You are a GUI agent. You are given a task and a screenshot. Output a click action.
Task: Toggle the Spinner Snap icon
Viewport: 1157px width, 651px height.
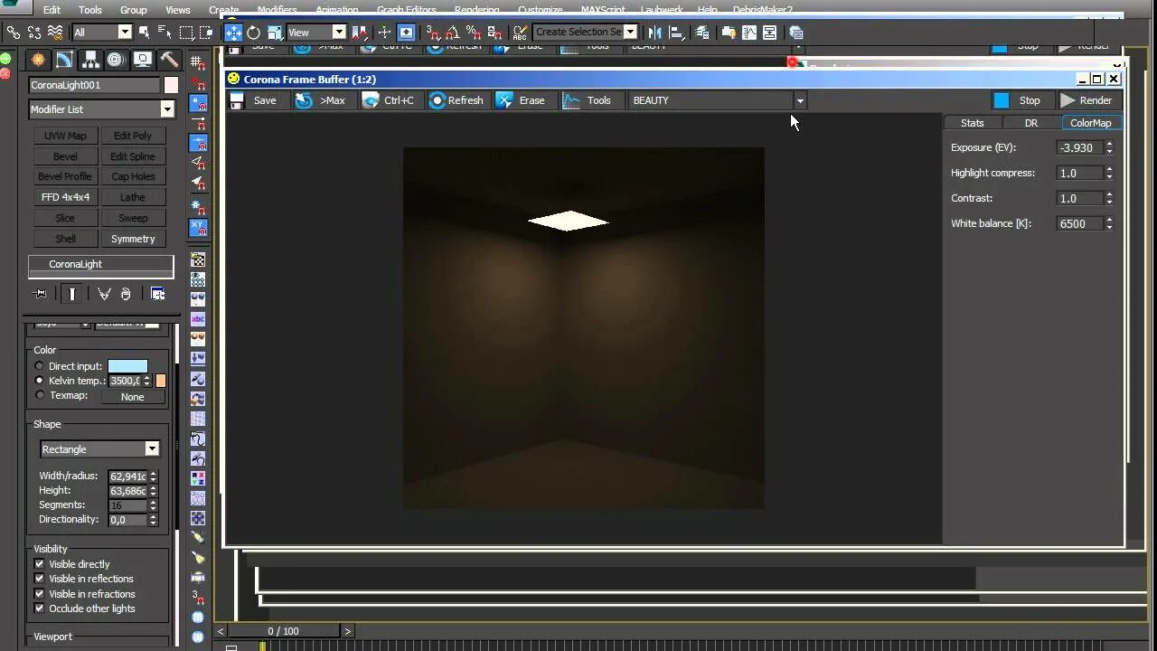click(x=493, y=33)
